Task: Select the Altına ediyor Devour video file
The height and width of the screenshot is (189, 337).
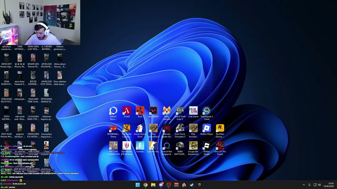Action: click(60, 61)
